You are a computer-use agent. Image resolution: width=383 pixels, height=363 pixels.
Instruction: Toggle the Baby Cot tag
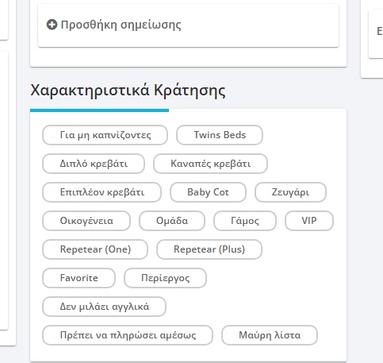[x=208, y=192]
